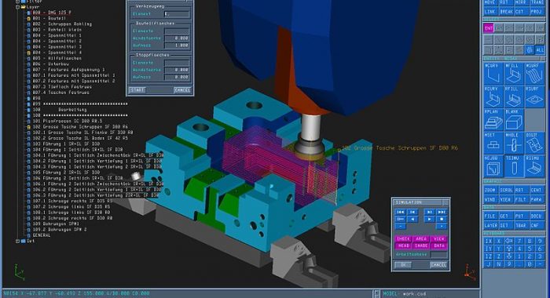
Task: Click START in the Verkzeugweg dialog
Action: tap(137, 90)
